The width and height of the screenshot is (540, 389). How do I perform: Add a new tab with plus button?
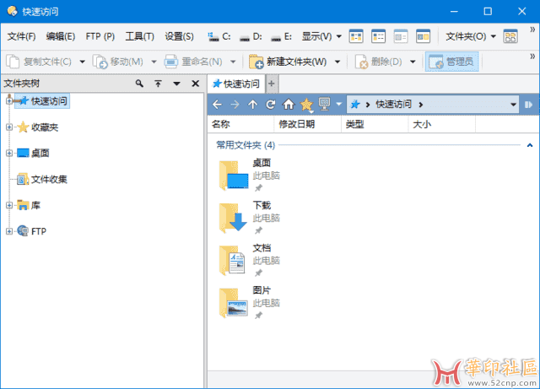point(271,84)
